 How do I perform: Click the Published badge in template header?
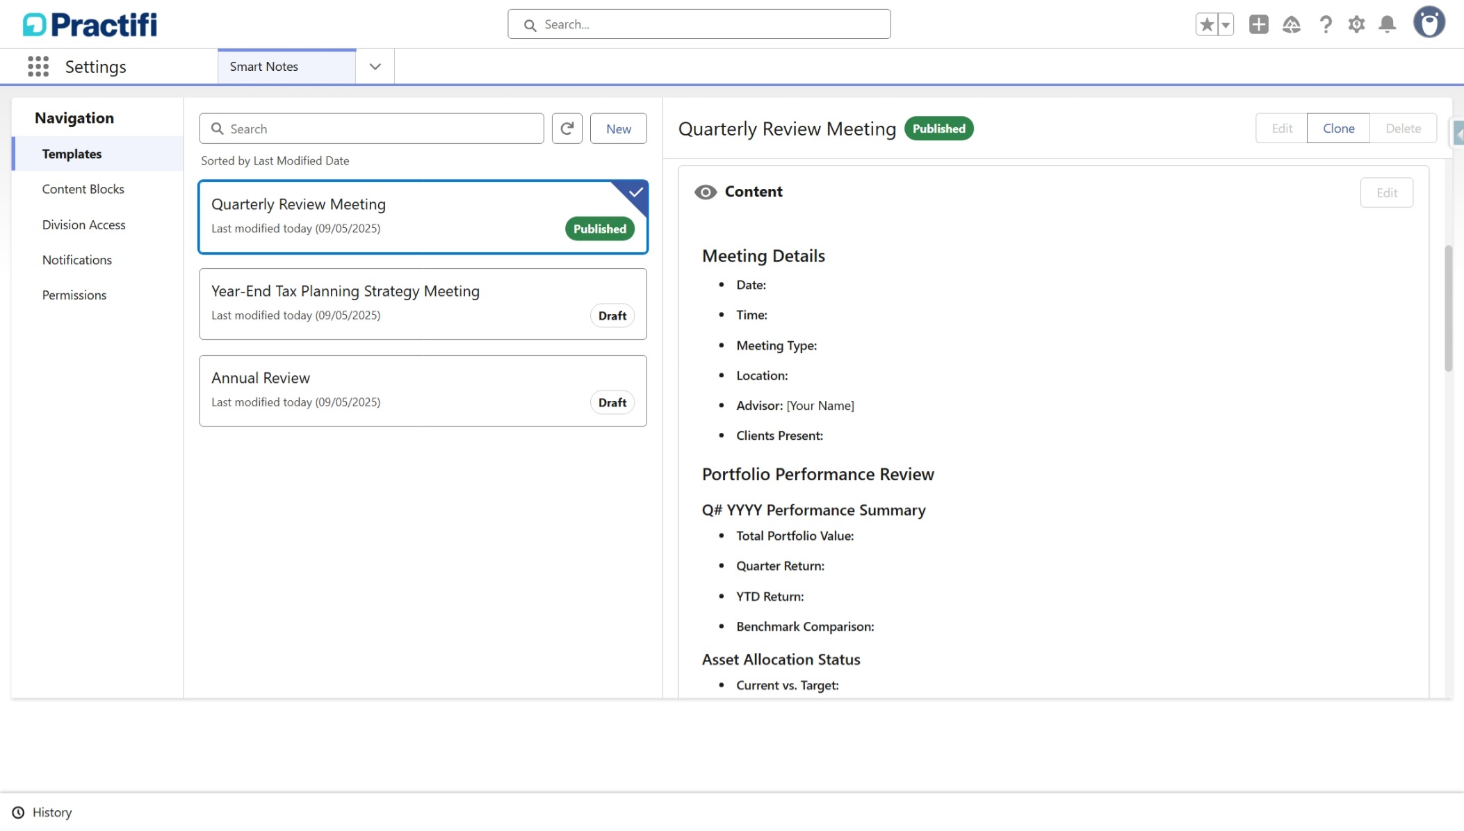pos(938,129)
